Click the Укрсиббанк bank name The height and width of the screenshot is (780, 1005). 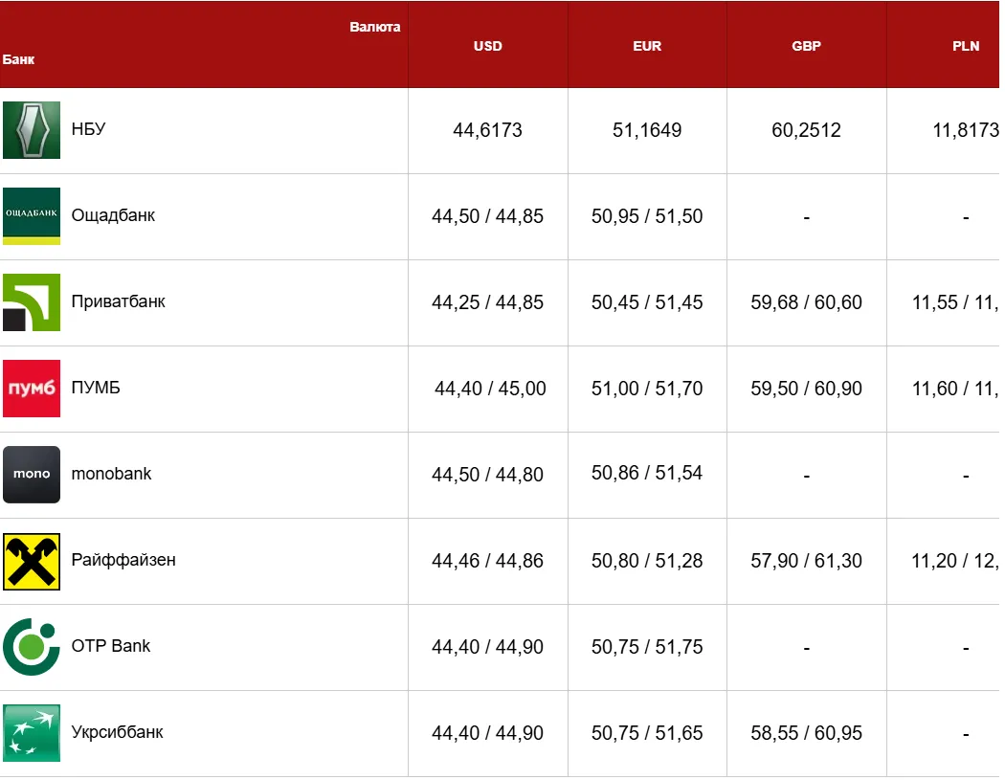(x=117, y=732)
